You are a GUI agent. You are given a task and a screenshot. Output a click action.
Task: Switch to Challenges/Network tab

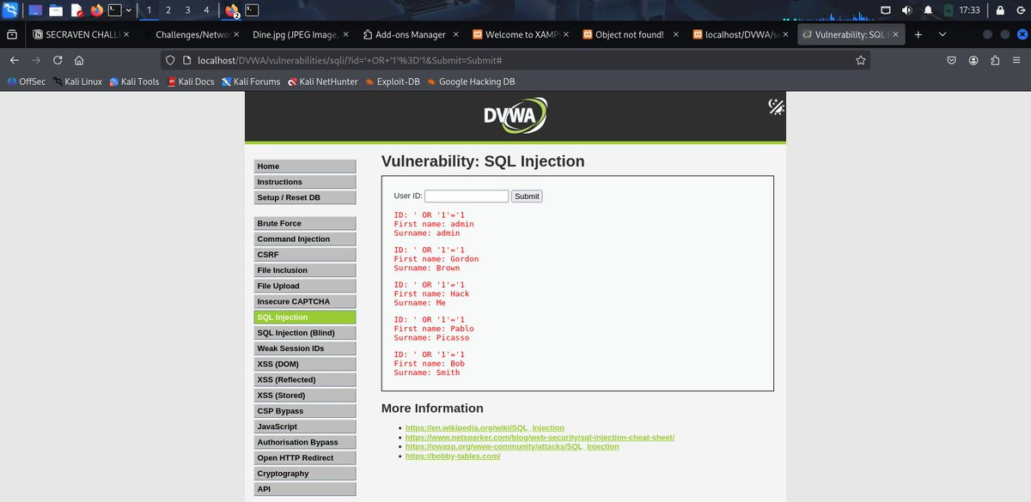pyautogui.click(x=192, y=34)
